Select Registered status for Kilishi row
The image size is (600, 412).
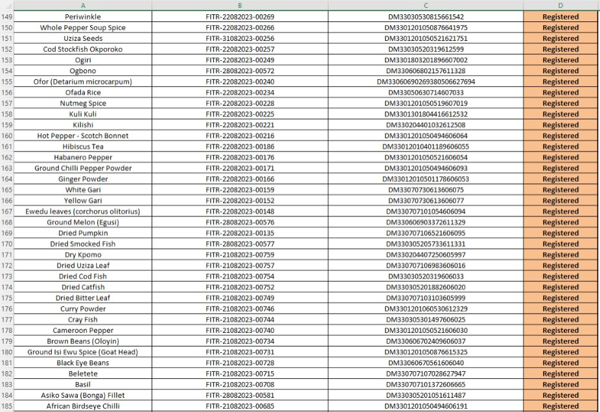[x=560, y=125]
